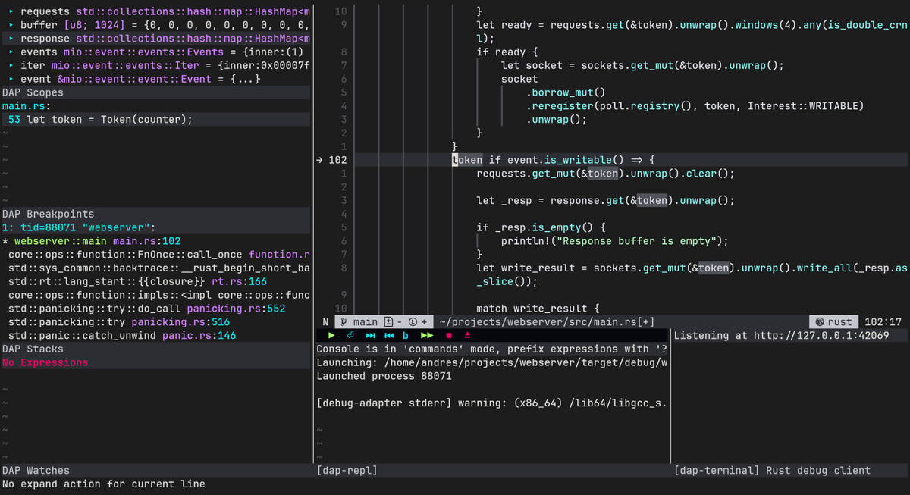
Task: Expand the response HashMap variable
Action: pyautogui.click(x=11, y=39)
